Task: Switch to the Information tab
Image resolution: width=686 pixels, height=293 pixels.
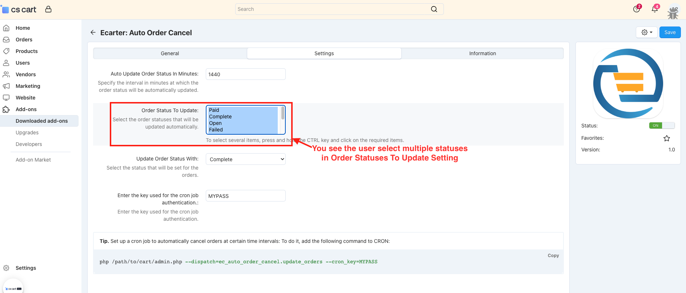Action: (x=482, y=53)
